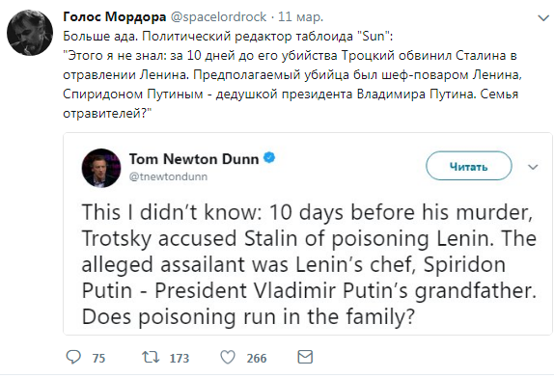Click the @tnewtondunn handle
Image resolution: width=554 pixels, height=378 pixels.
168,176
